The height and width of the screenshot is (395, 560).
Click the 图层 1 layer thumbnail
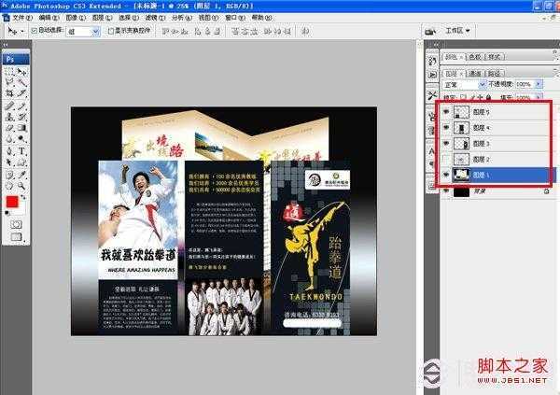[x=461, y=175]
